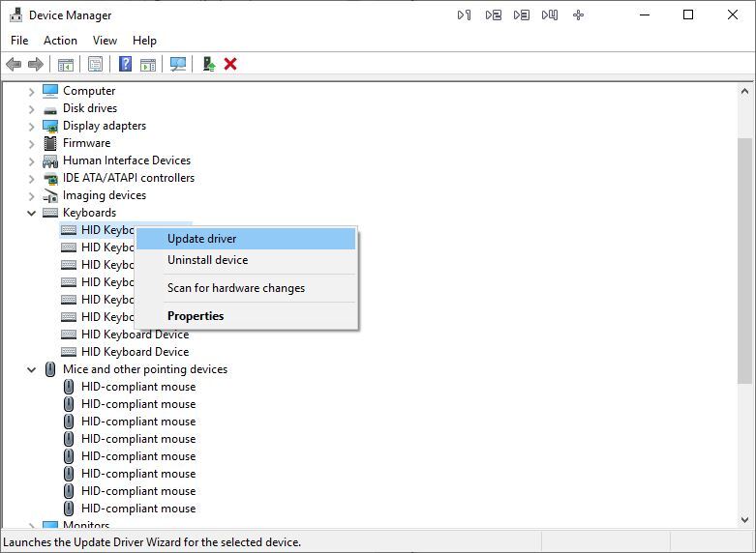Choose Uninstall device from the context menu

coord(247,260)
